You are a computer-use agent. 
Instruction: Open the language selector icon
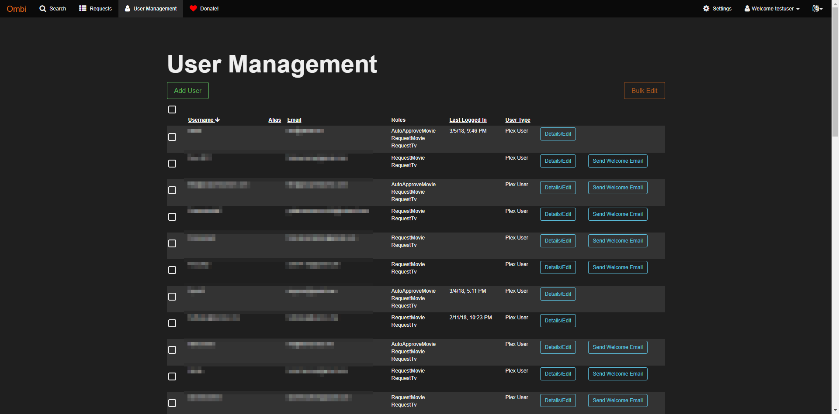(815, 8)
